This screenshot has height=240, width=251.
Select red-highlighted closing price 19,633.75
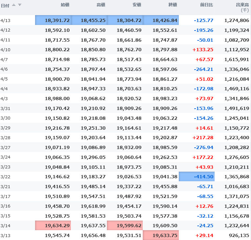pyautogui.click(x=161, y=235)
